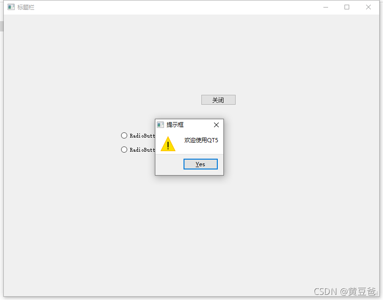Click the first RadioButton's text label
The width and height of the screenshot is (383, 300).
[142, 136]
